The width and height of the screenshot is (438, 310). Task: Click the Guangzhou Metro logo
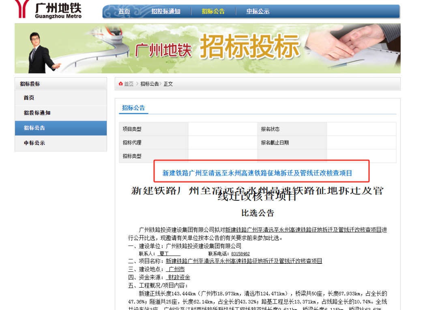pyautogui.click(x=48, y=9)
